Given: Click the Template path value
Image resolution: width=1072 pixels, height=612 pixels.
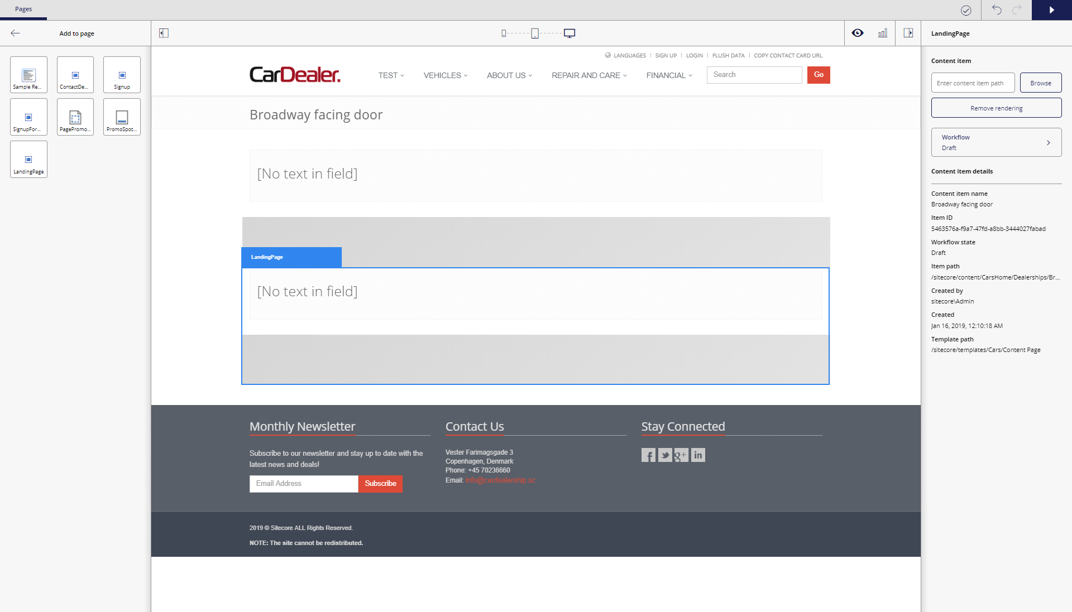Looking at the screenshot, I should (985, 350).
